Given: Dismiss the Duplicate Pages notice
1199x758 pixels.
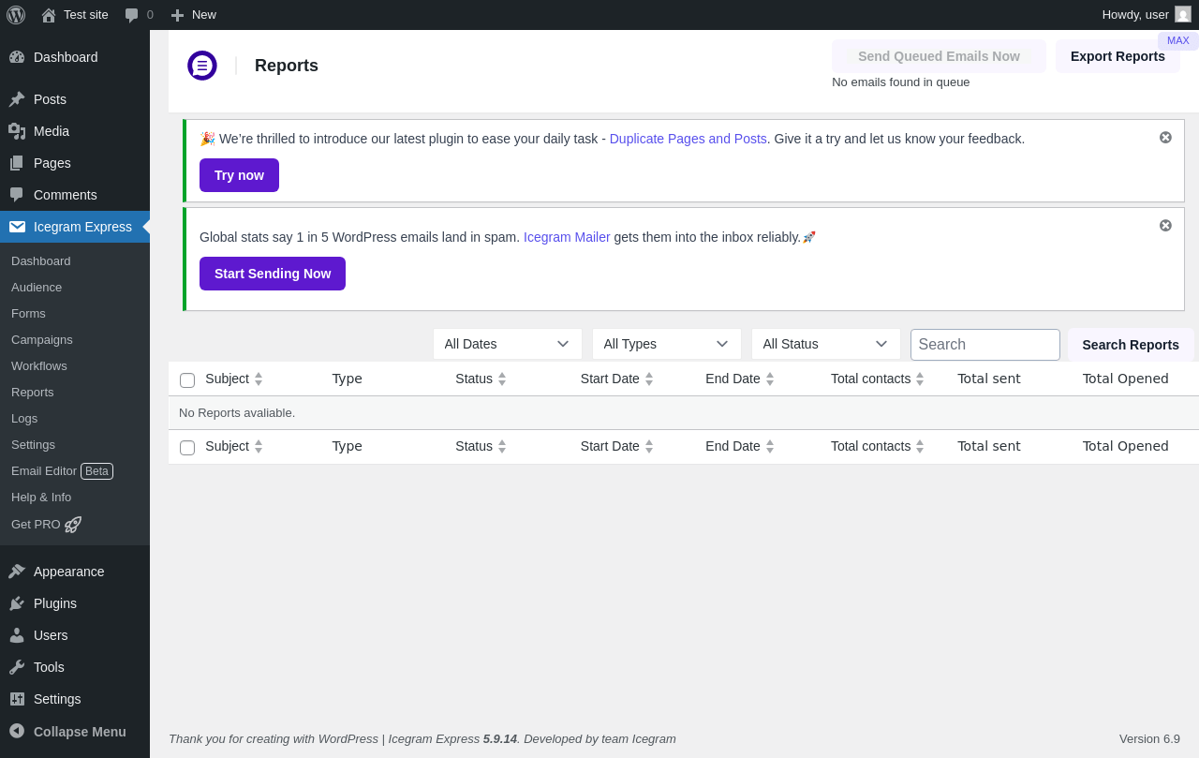Looking at the screenshot, I should coord(1165,138).
